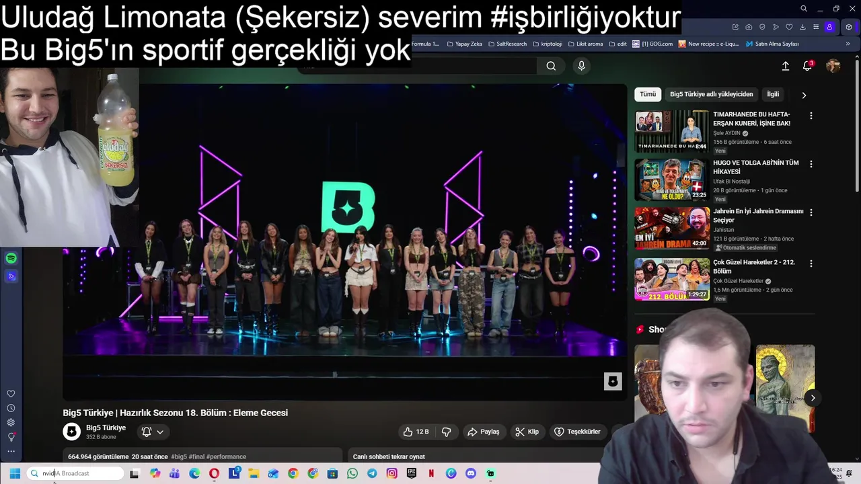This screenshot has width=861, height=484.
Task: Open YouTube upload/create button
Action: click(x=785, y=66)
